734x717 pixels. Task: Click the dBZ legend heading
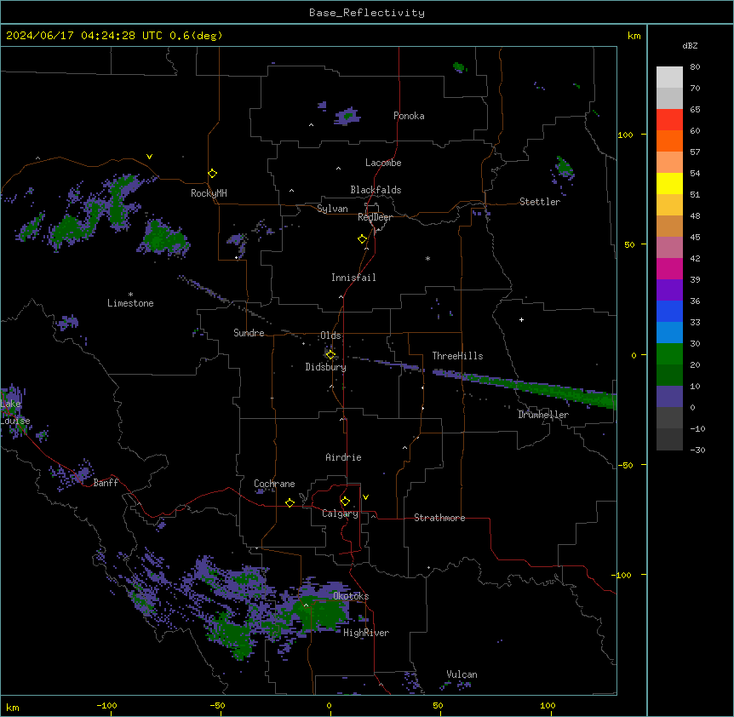pos(690,45)
